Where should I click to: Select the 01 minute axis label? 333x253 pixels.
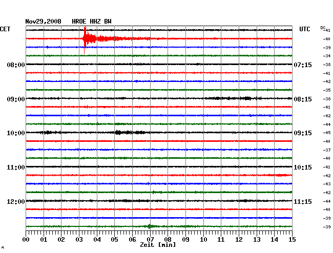44,239
